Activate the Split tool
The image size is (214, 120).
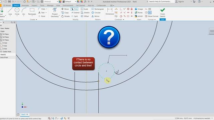tap(75, 16)
